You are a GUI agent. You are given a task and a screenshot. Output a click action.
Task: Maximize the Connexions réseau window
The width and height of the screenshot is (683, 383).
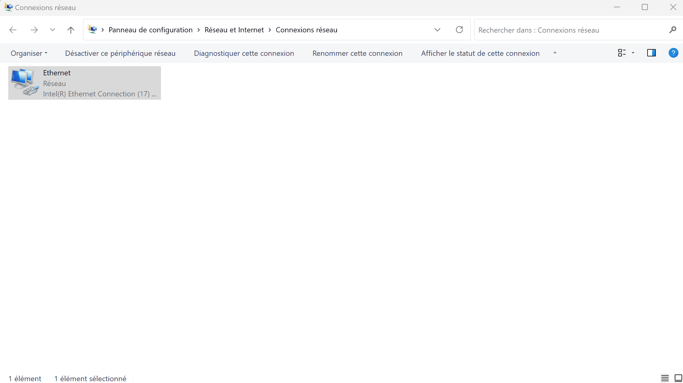pyautogui.click(x=645, y=7)
